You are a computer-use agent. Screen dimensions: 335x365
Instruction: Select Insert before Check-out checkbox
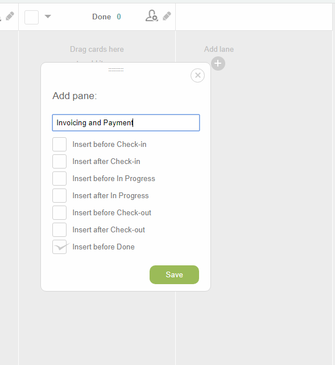coord(59,212)
